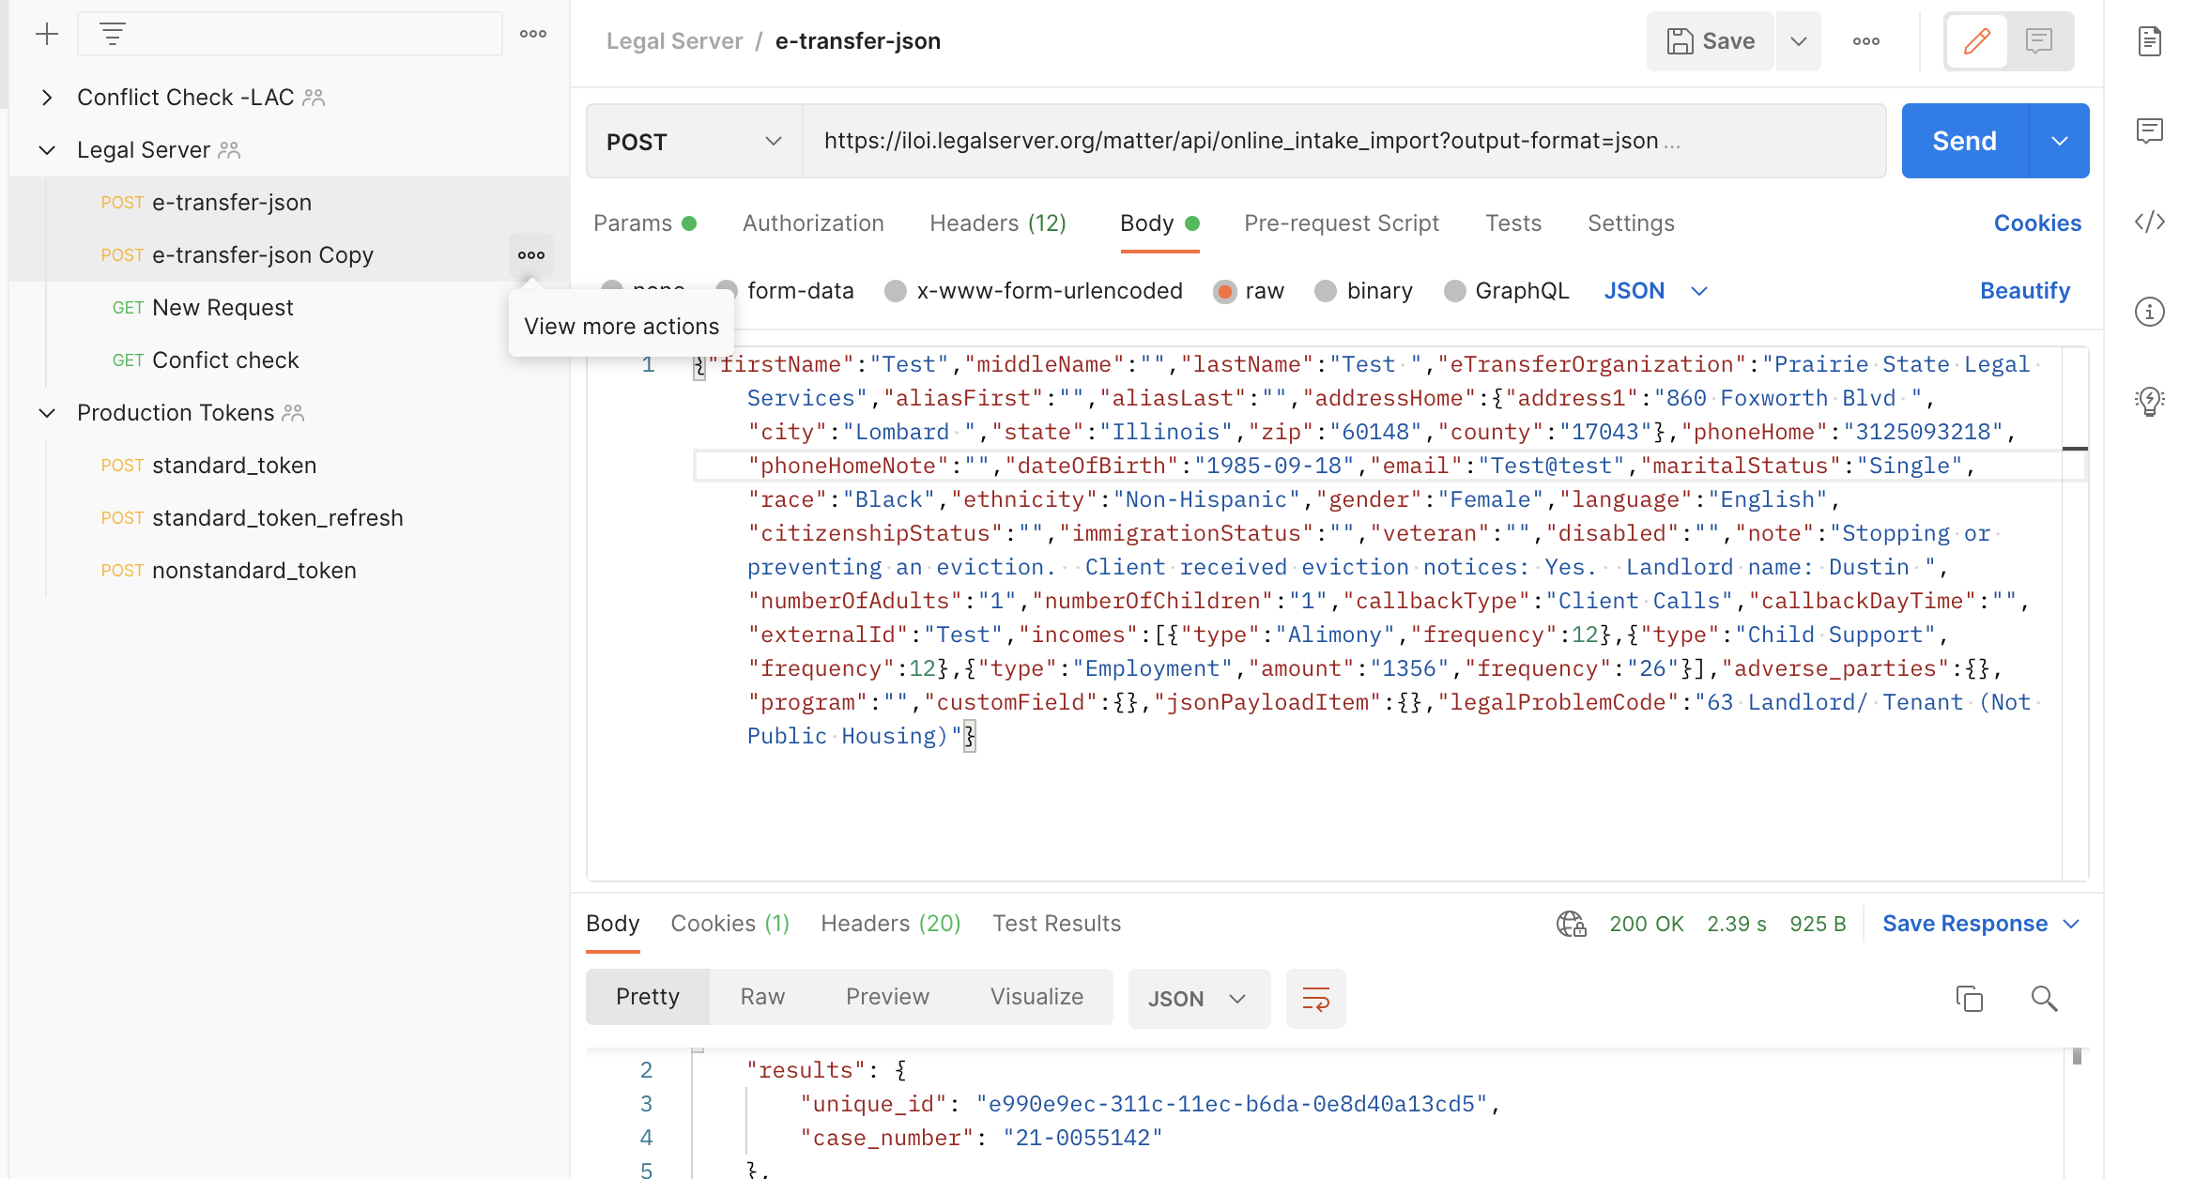Open the Authorization tab
The height and width of the screenshot is (1179, 2195).
tap(813, 223)
